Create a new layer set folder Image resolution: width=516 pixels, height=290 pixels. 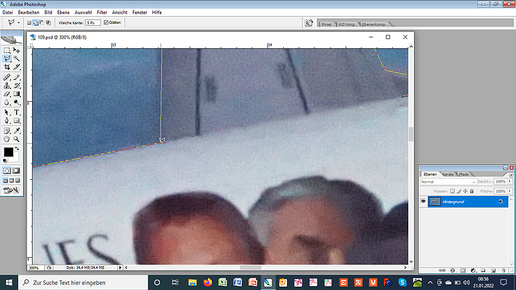point(483,271)
